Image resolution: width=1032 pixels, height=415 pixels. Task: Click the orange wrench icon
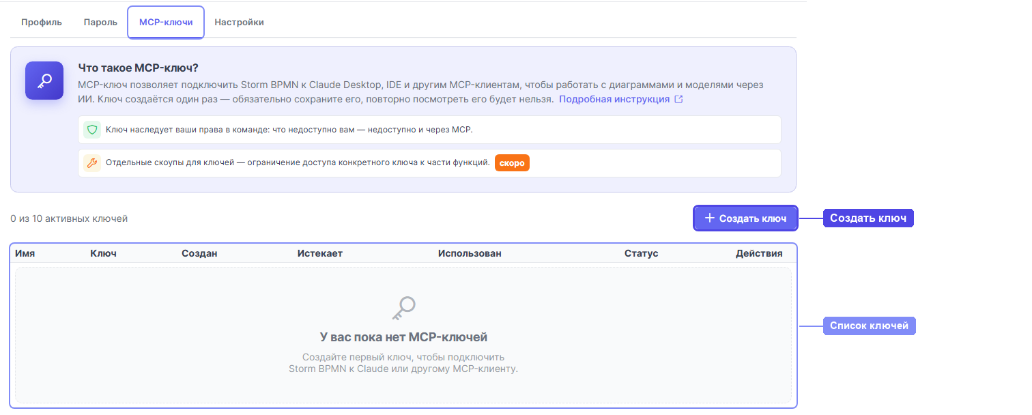(92, 163)
